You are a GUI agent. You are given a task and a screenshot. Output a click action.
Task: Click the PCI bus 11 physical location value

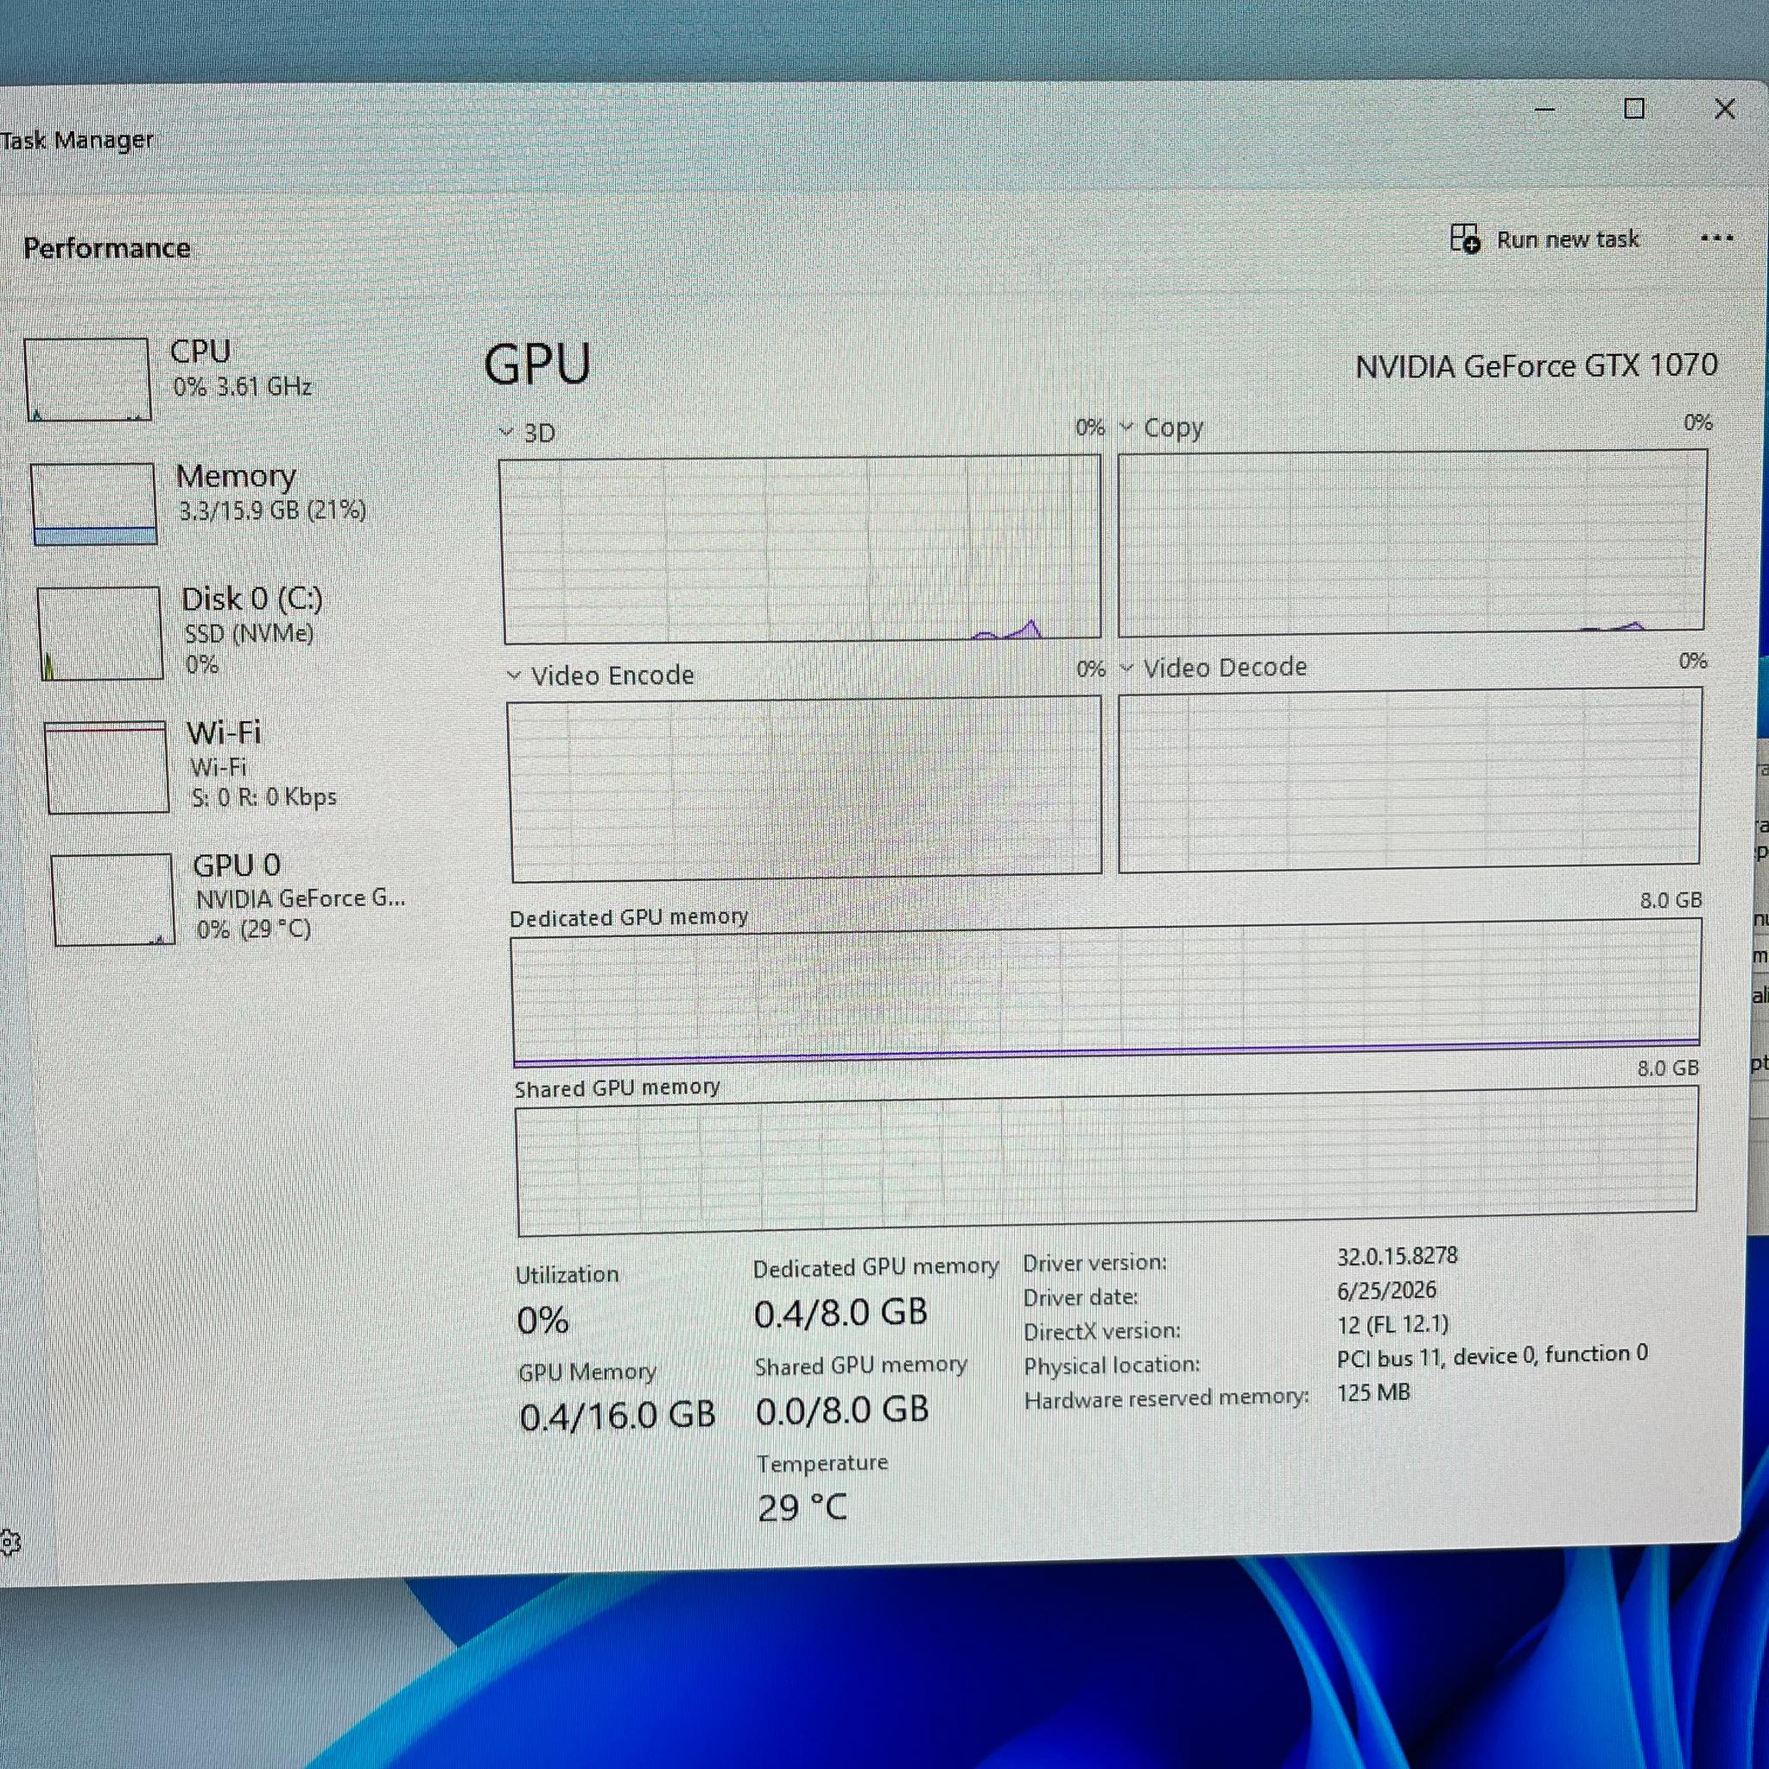pos(1492,1354)
